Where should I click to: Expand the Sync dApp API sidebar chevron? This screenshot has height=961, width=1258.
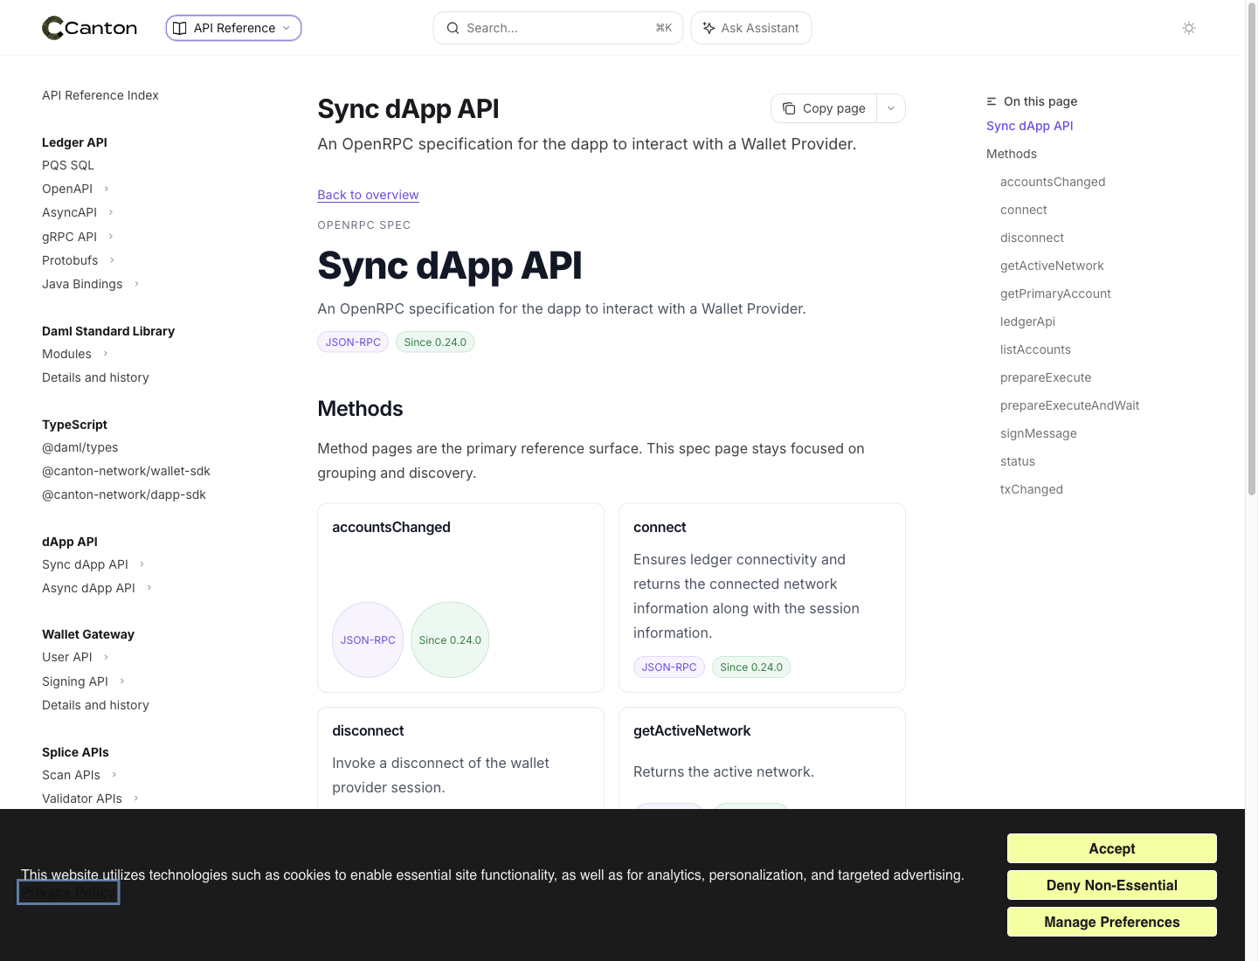pyautogui.click(x=142, y=564)
